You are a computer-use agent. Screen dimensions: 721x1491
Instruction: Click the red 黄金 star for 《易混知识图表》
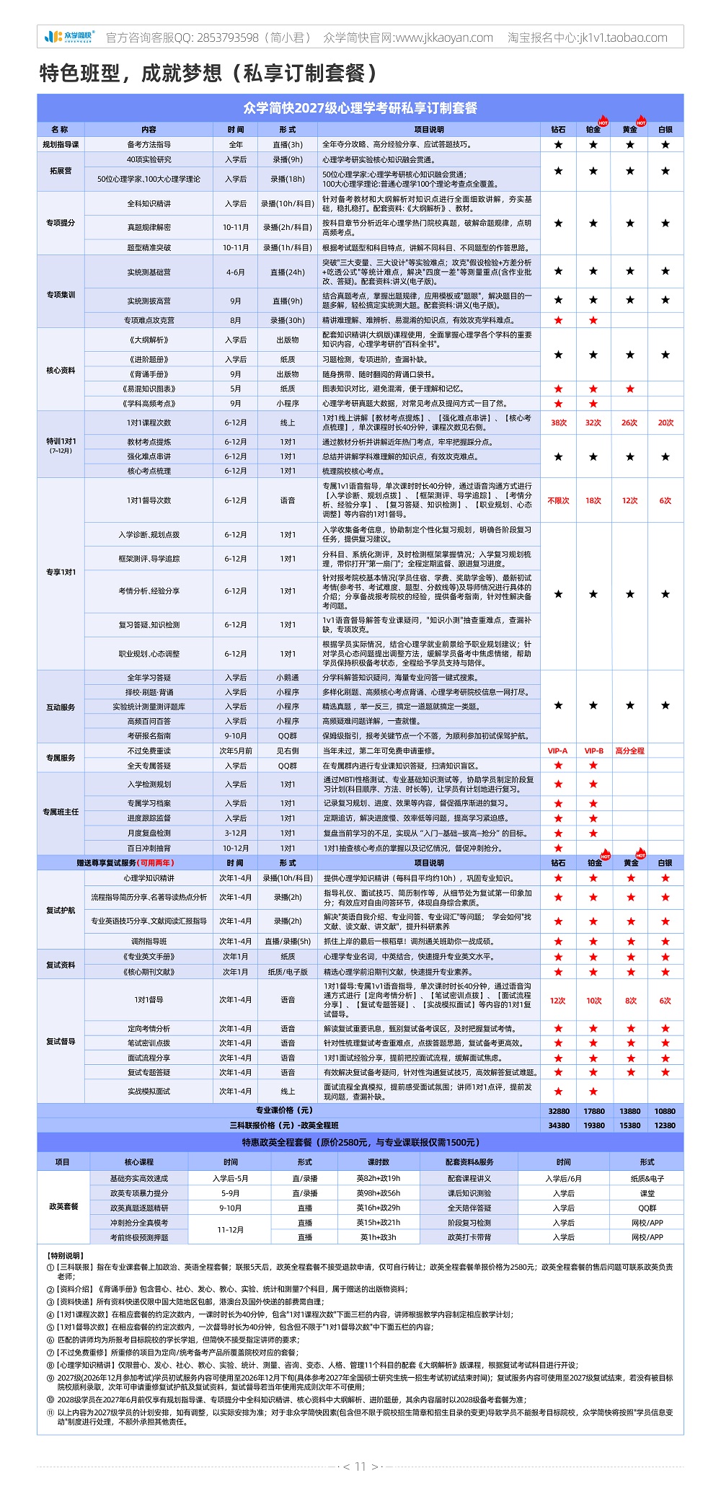630,389
